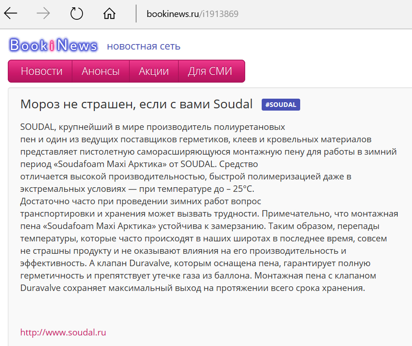Click the line starting 'Duravalve сохраняет максимальный выход'
This screenshot has width=412, height=346.
(192, 288)
